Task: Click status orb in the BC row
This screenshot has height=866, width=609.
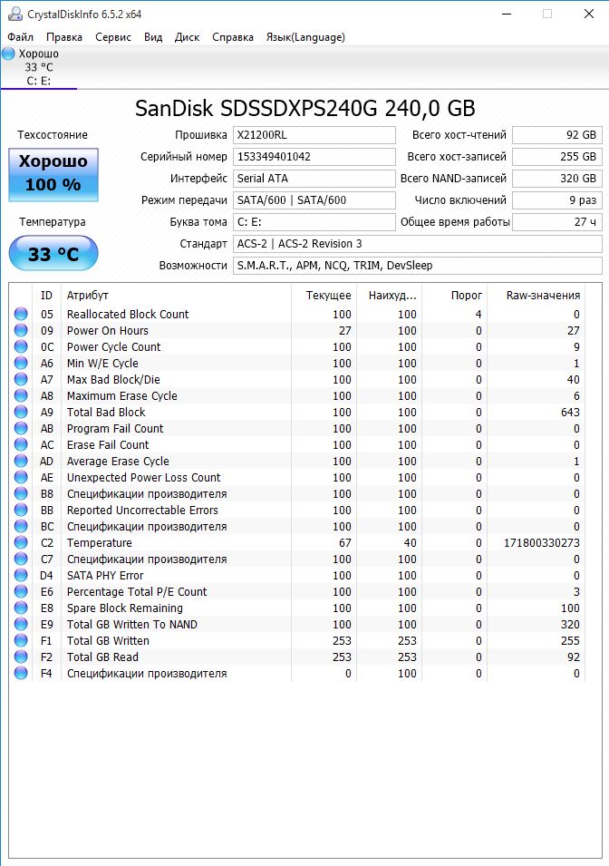Action: click(x=21, y=526)
